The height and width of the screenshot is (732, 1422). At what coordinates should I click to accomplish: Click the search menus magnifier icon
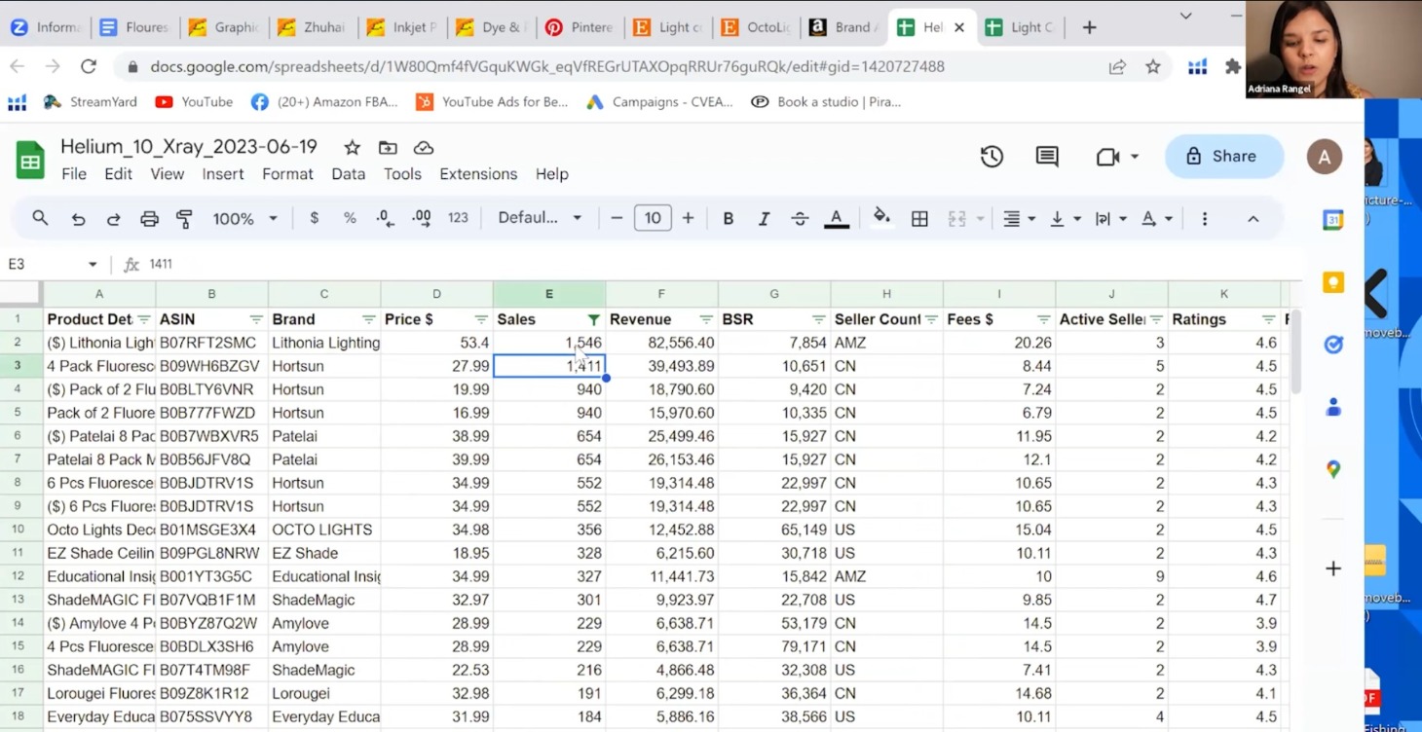click(40, 219)
